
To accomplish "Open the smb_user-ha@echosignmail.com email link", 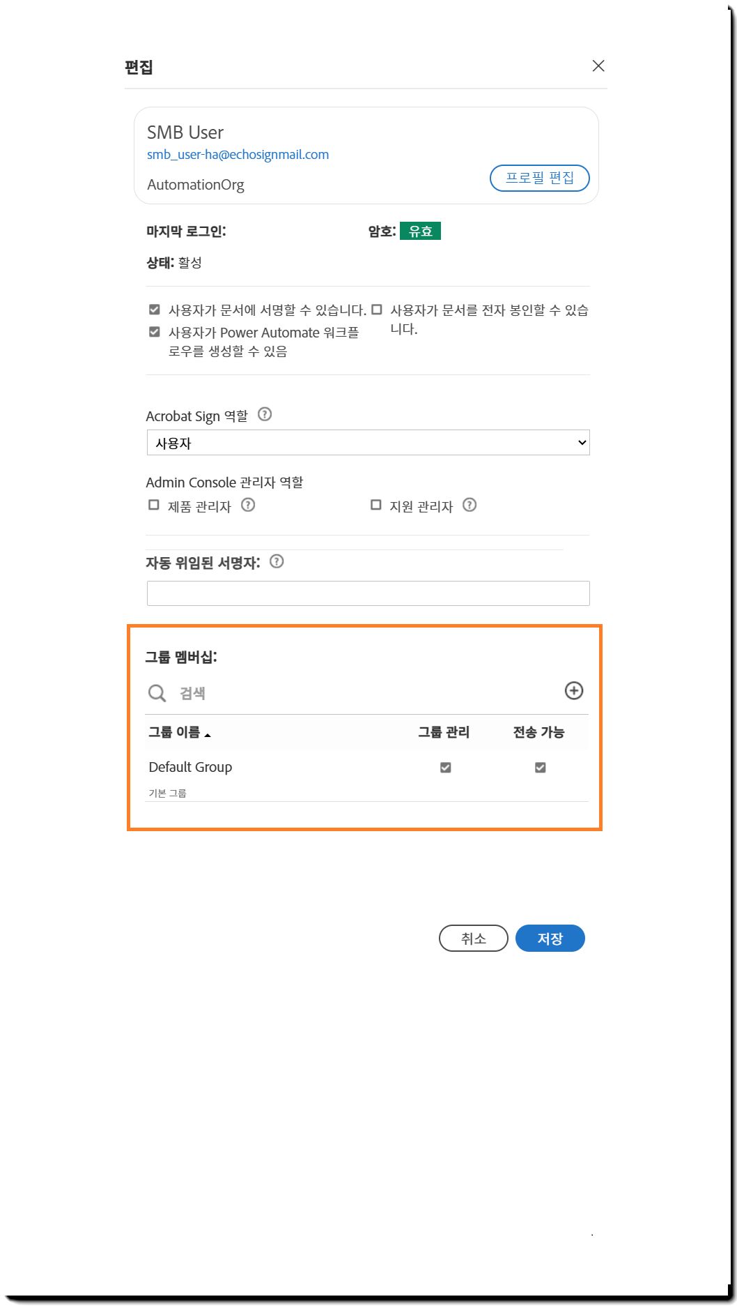I will 238,155.
